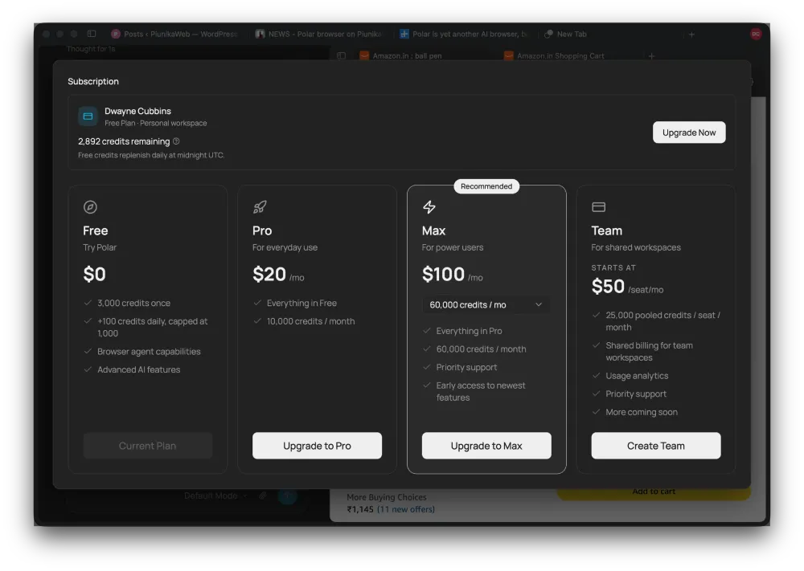Viewport: 804px width, 571px height.
Task: Toggle the sidebar icon in browser title bar
Action: [92, 34]
